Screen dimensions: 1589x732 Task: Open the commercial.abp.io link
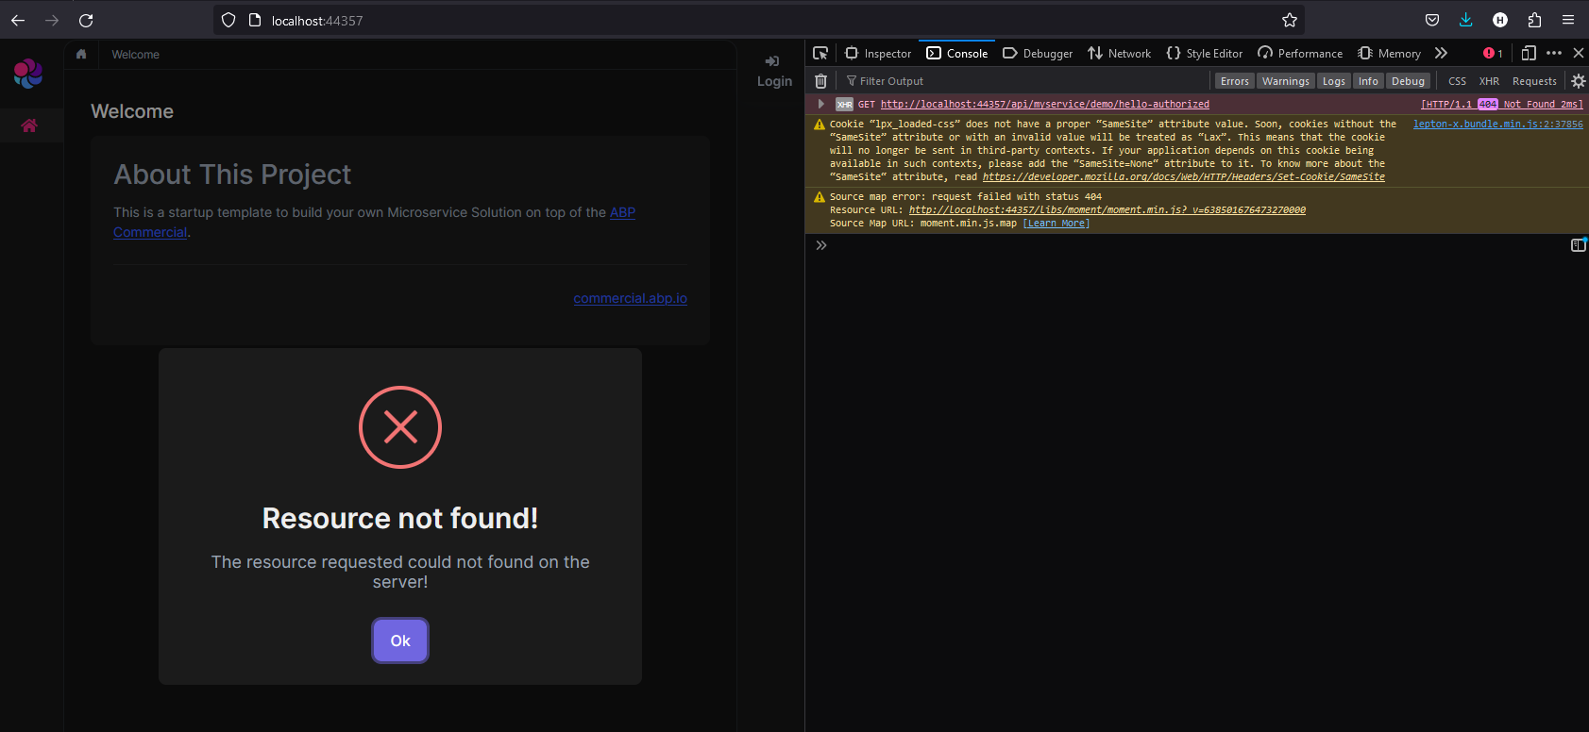[x=630, y=298]
